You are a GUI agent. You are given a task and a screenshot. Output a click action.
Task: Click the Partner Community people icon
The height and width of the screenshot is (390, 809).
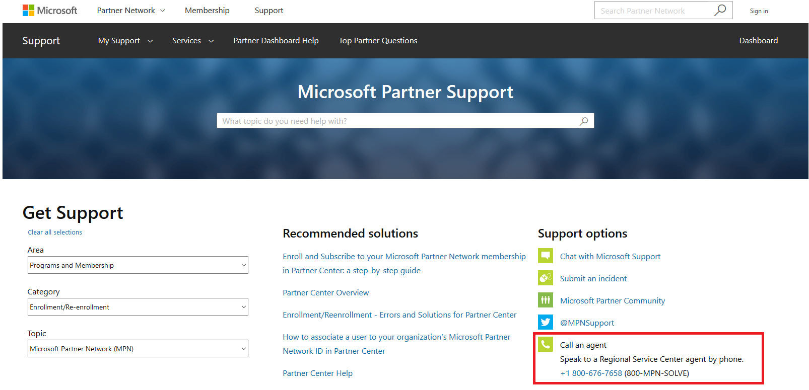pos(546,300)
